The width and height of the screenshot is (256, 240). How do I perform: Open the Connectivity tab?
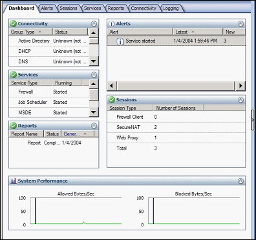pos(144,8)
